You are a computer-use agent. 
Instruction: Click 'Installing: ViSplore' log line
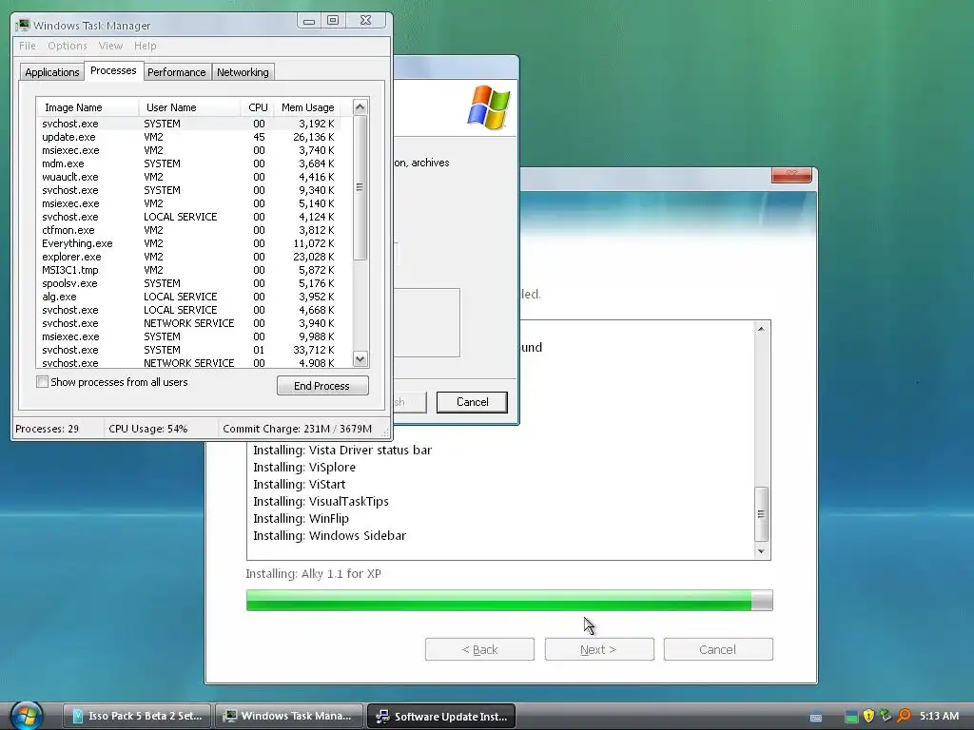(x=304, y=467)
